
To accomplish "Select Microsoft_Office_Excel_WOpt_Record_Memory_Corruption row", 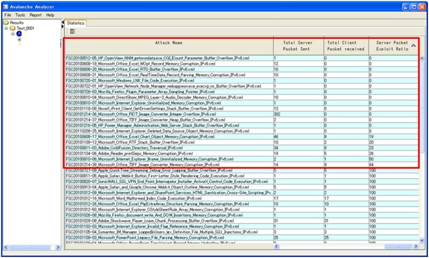I will [242, 64].
